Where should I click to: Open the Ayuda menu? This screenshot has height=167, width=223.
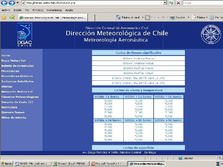pos(69,10)
